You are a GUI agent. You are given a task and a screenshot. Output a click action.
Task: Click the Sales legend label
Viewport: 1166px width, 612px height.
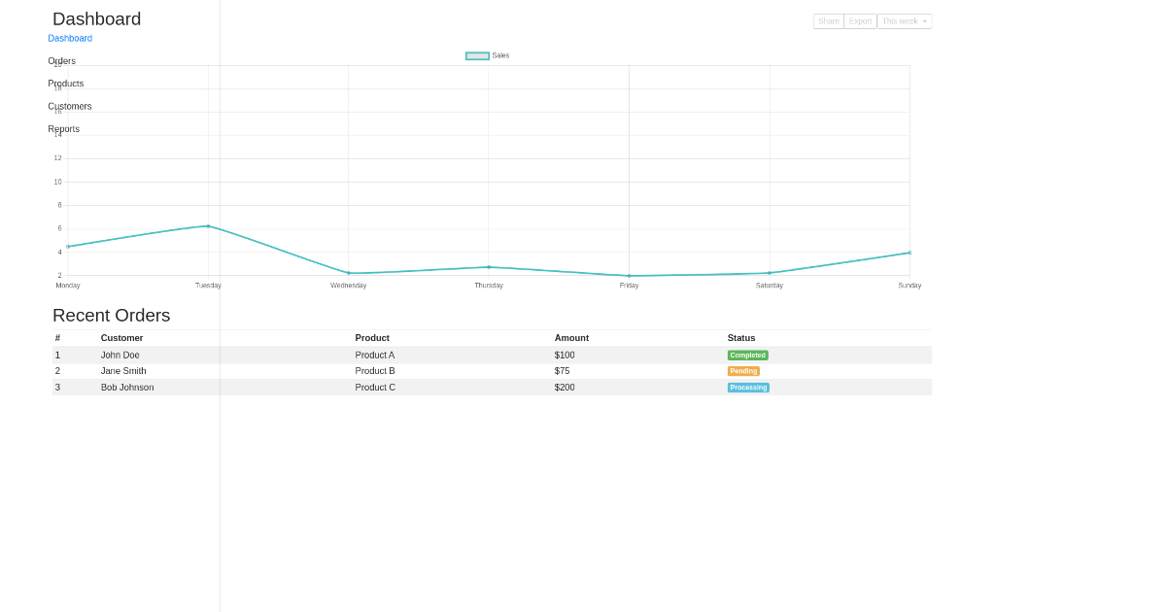pyautogui.click(x=500, y=55)
